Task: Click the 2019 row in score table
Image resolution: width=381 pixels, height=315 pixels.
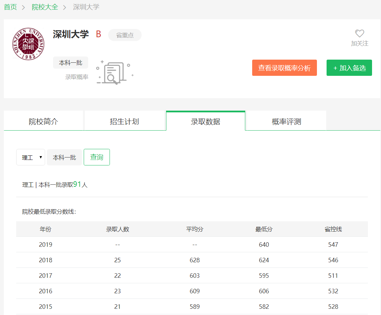Action: 45,245
